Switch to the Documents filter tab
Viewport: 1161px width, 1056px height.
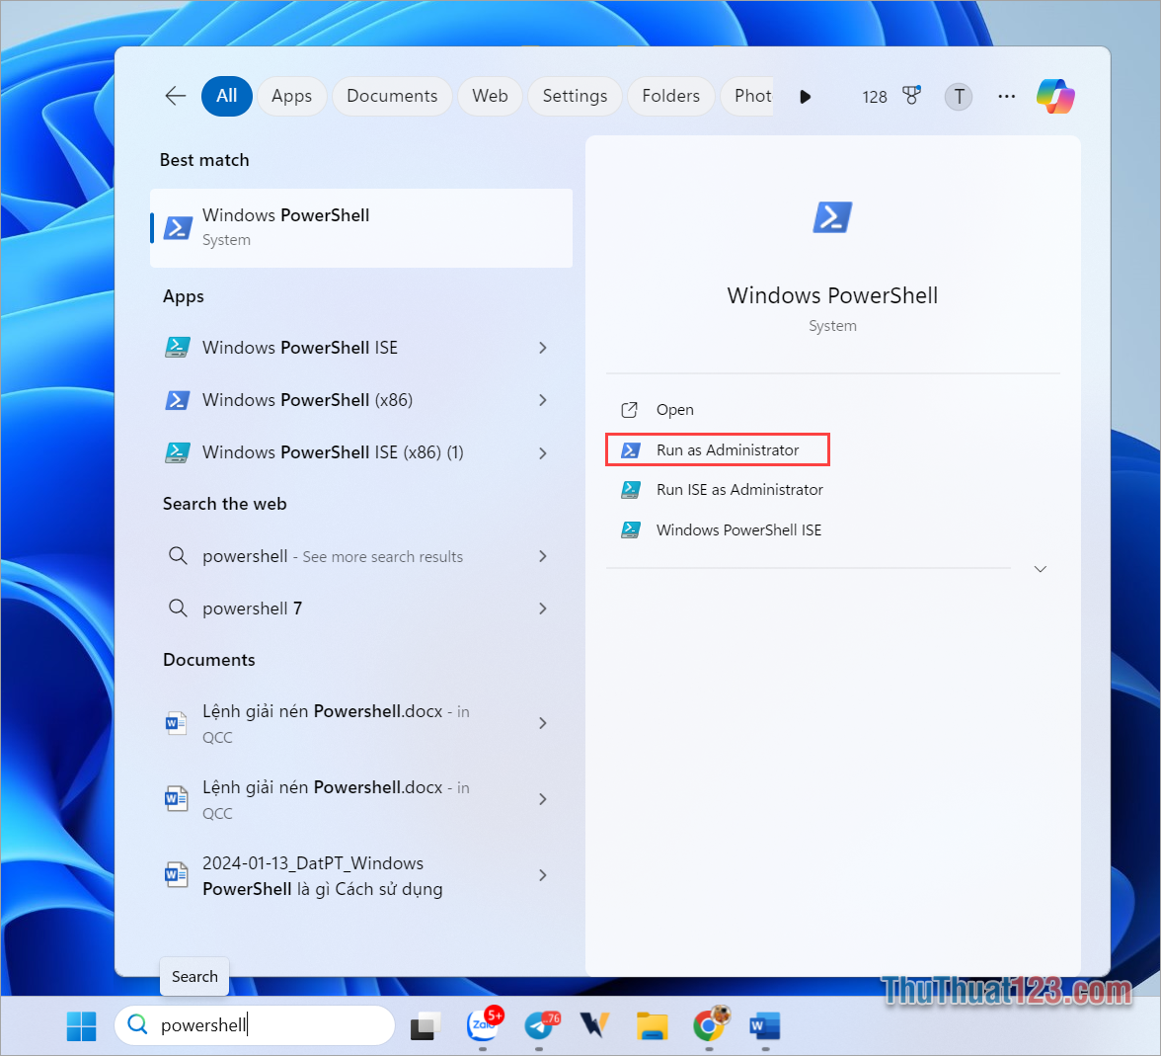(x=392, y=96)
